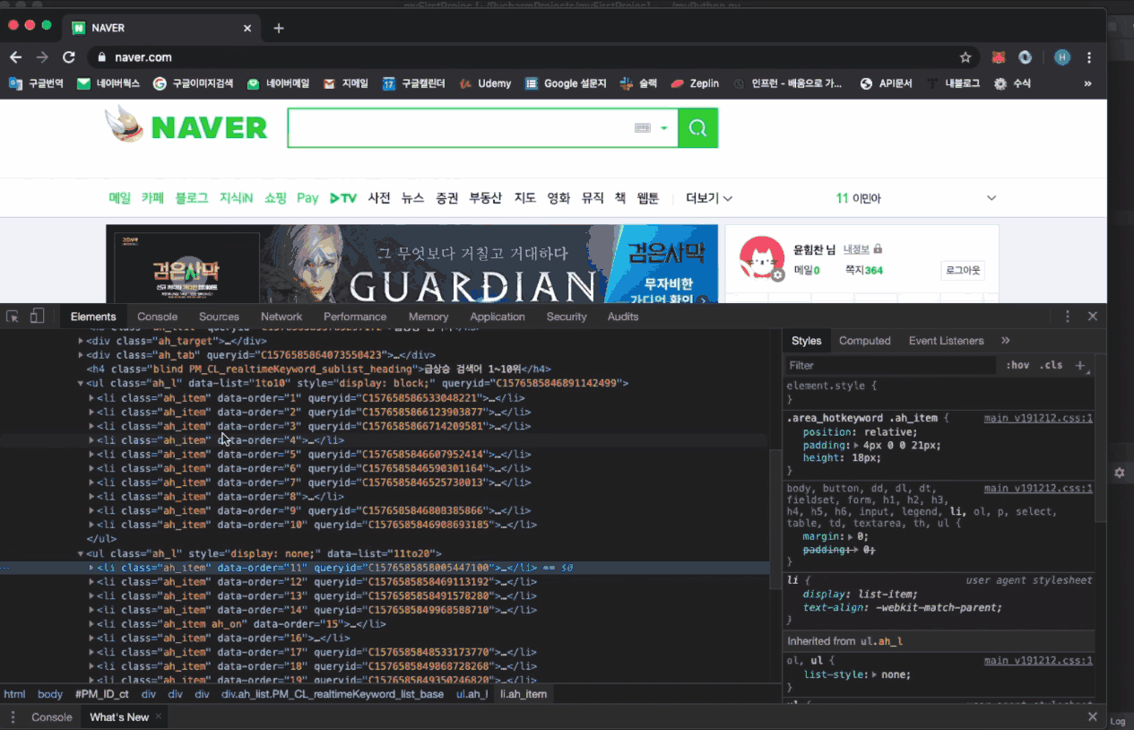Viewport: 1134px width, 730px height.
Task: Open the Chrome profile avatar
Action: 1062,57
